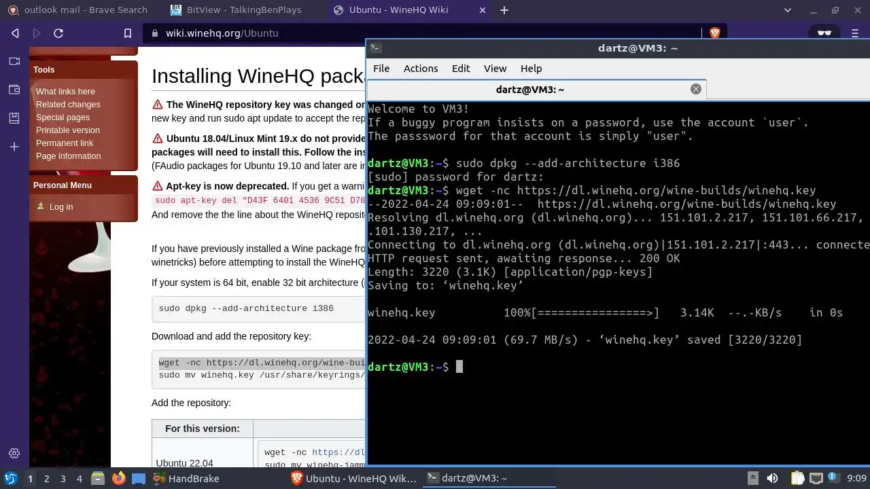Open the volume speaker tray icon
The width and height of the screenshot is (870, 489).
click(x=772, y=478)
